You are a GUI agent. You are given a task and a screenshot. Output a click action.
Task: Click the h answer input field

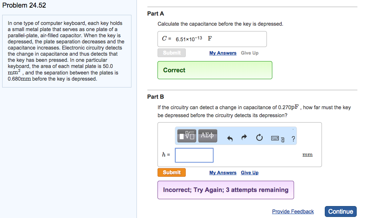194,155
